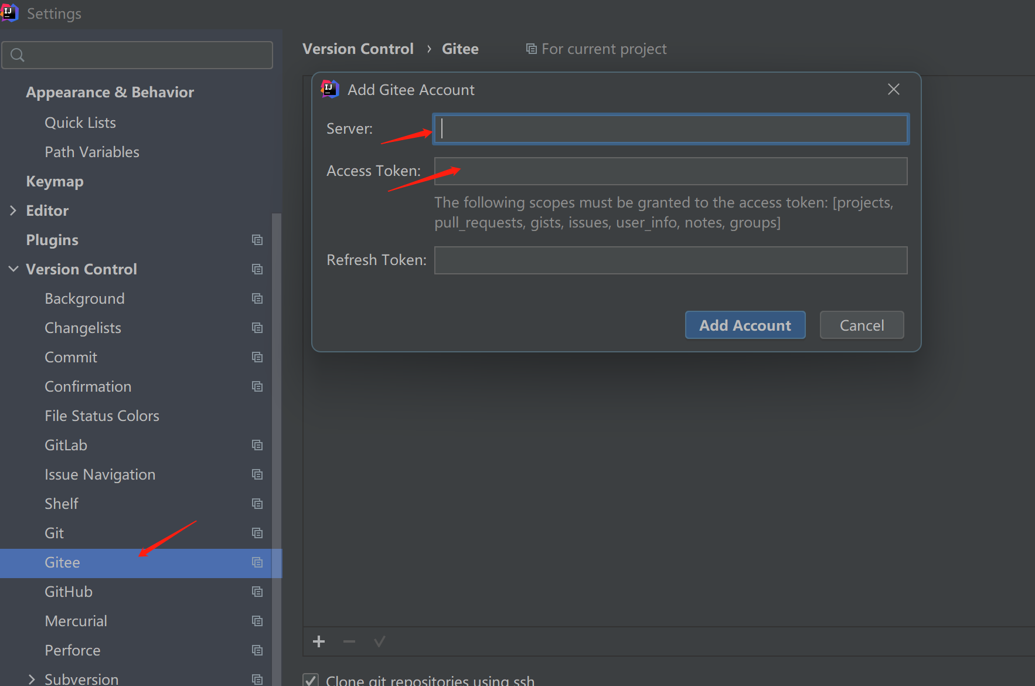Focus the Server input field
Screen dimensions: 1035x686
(x=671, y=129)
